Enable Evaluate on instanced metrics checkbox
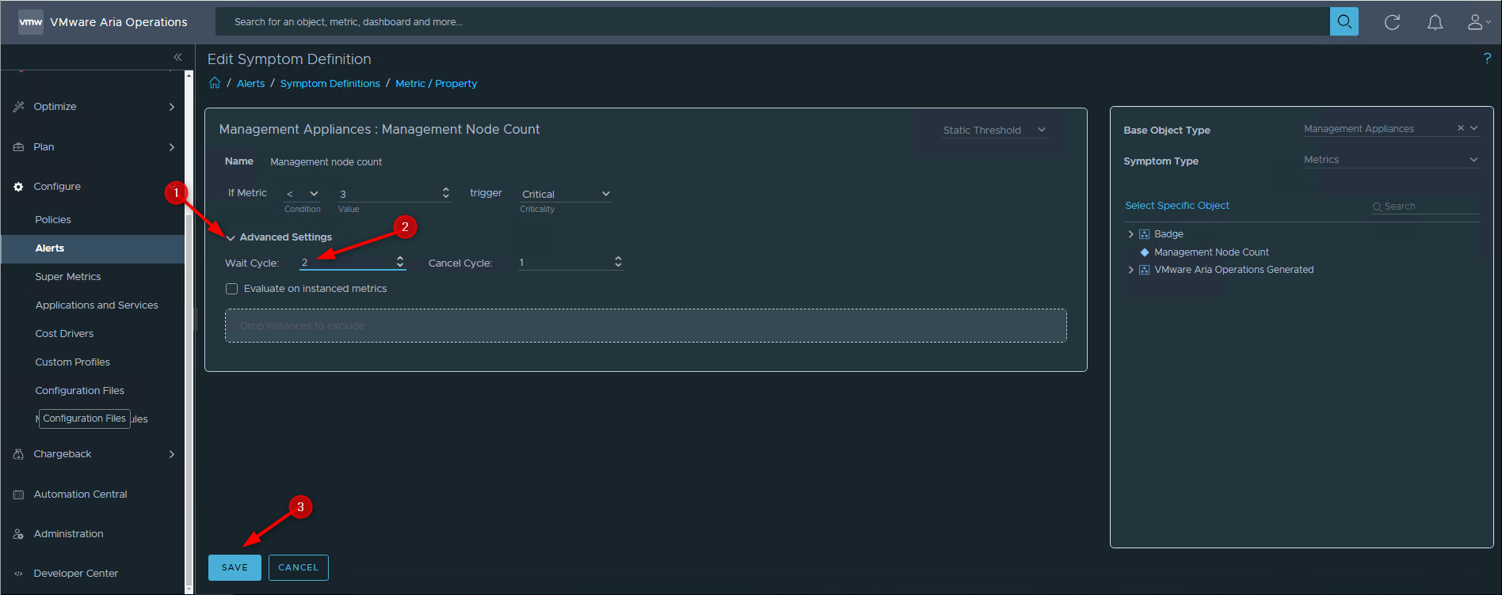This screenshot has height=595, width=1502. coord(232,289)
